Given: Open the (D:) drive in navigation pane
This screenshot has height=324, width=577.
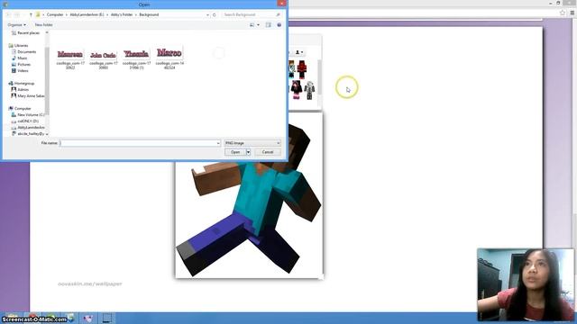Looking at the screenshot, I should tap(25, 121).
